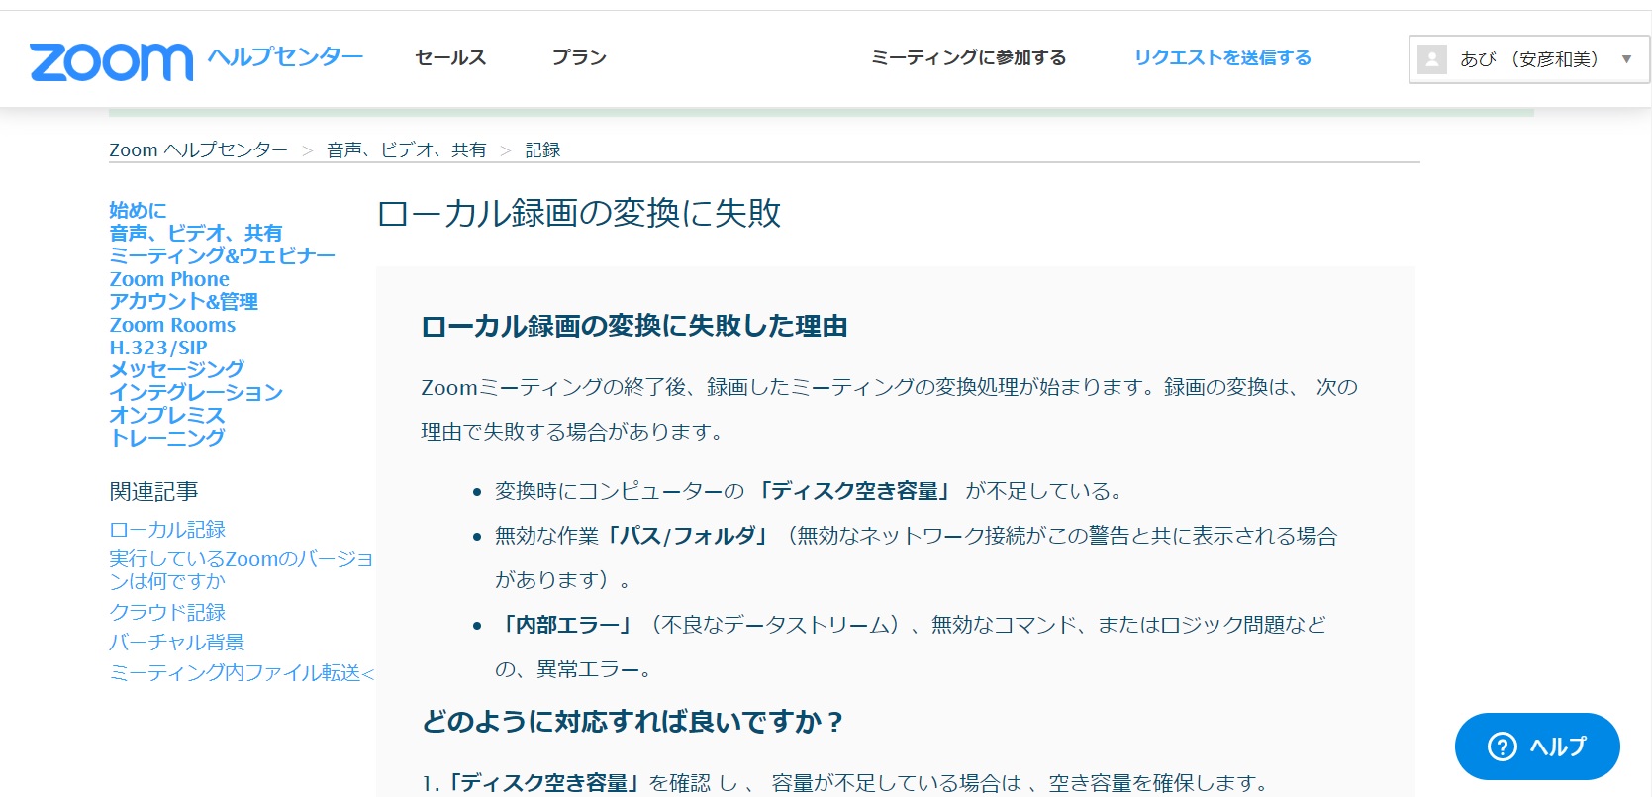
Task: Click bold text 「ディスク空き容量」 in first bullet
Action: [x=854, y=491]
